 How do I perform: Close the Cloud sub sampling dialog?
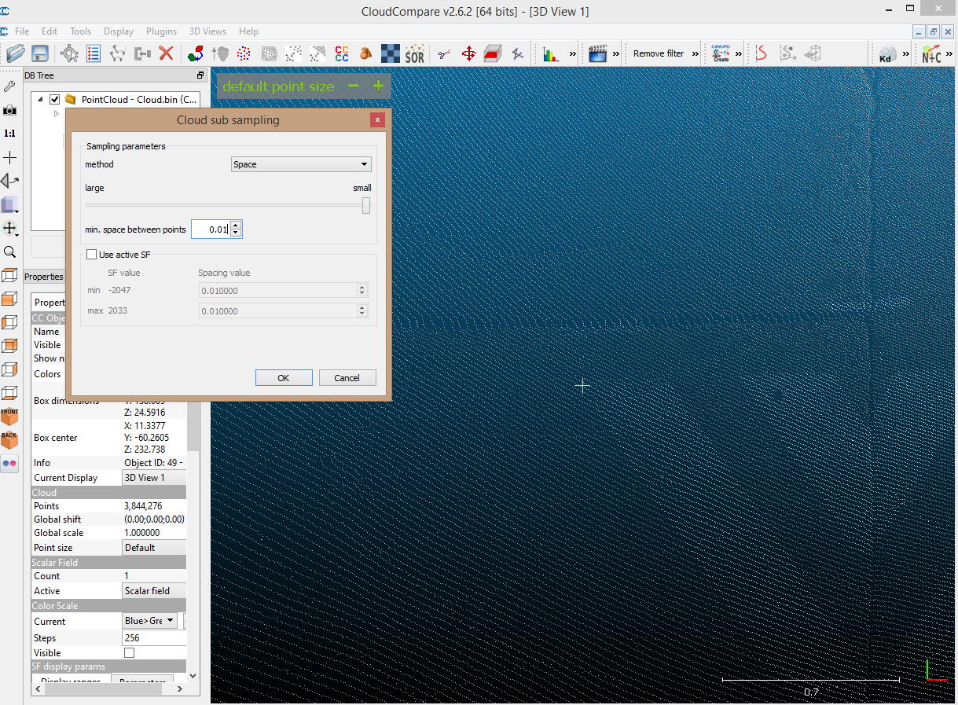(377, 120)
